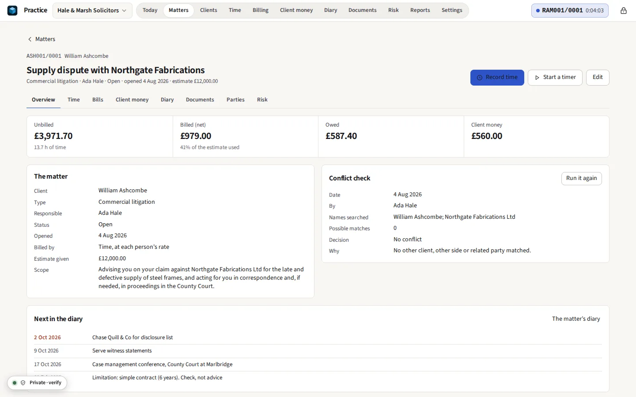636x397 pixels.
Task: Click the matter reference ASH001/0001
Action: [x=44, y=56]
